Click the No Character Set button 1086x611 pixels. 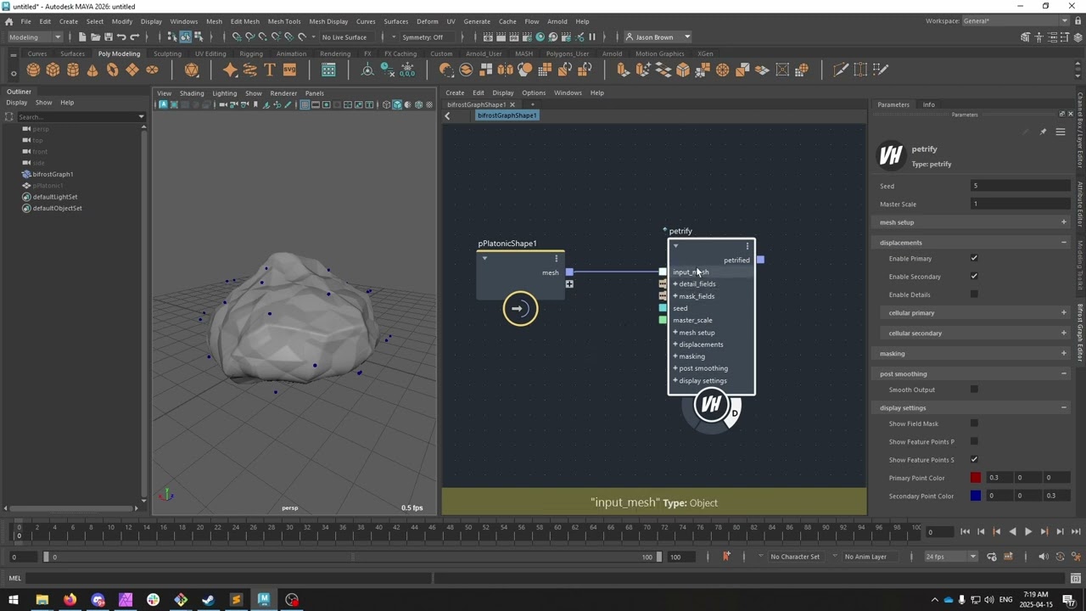pos(795,557)
